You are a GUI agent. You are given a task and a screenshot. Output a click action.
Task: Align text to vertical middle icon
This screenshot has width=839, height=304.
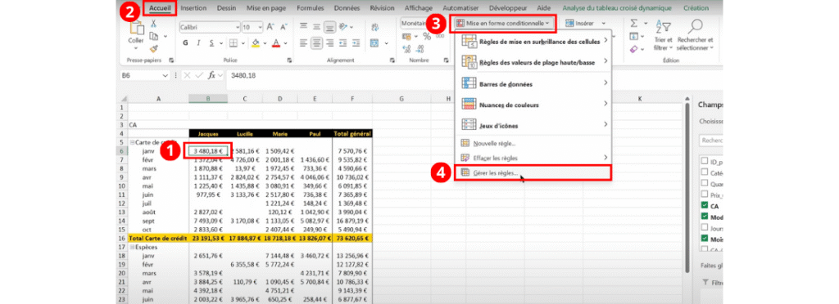pyautogui.click(x=317, y=26)
